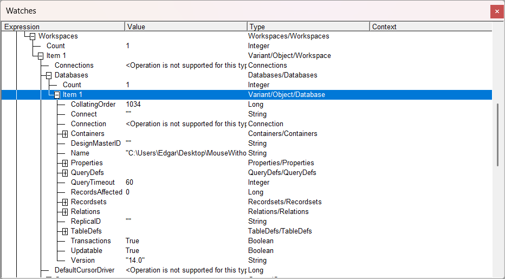Click the Name value database path
The image size is (505, 279).
(186, 153)
